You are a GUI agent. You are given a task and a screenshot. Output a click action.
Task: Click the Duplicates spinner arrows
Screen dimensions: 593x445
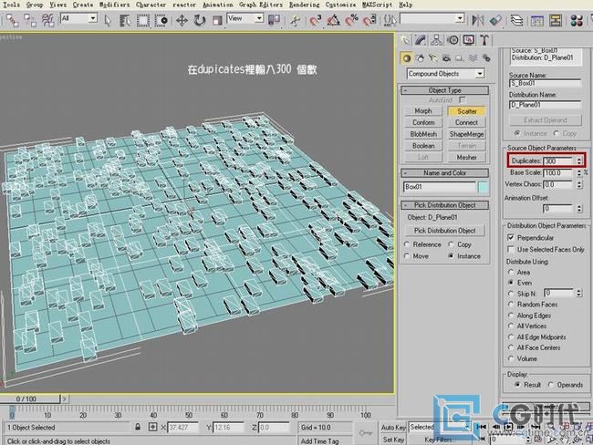point(579,161)
